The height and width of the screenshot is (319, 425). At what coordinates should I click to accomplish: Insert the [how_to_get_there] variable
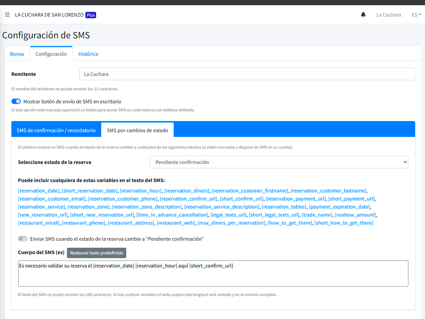pos(290,223)
